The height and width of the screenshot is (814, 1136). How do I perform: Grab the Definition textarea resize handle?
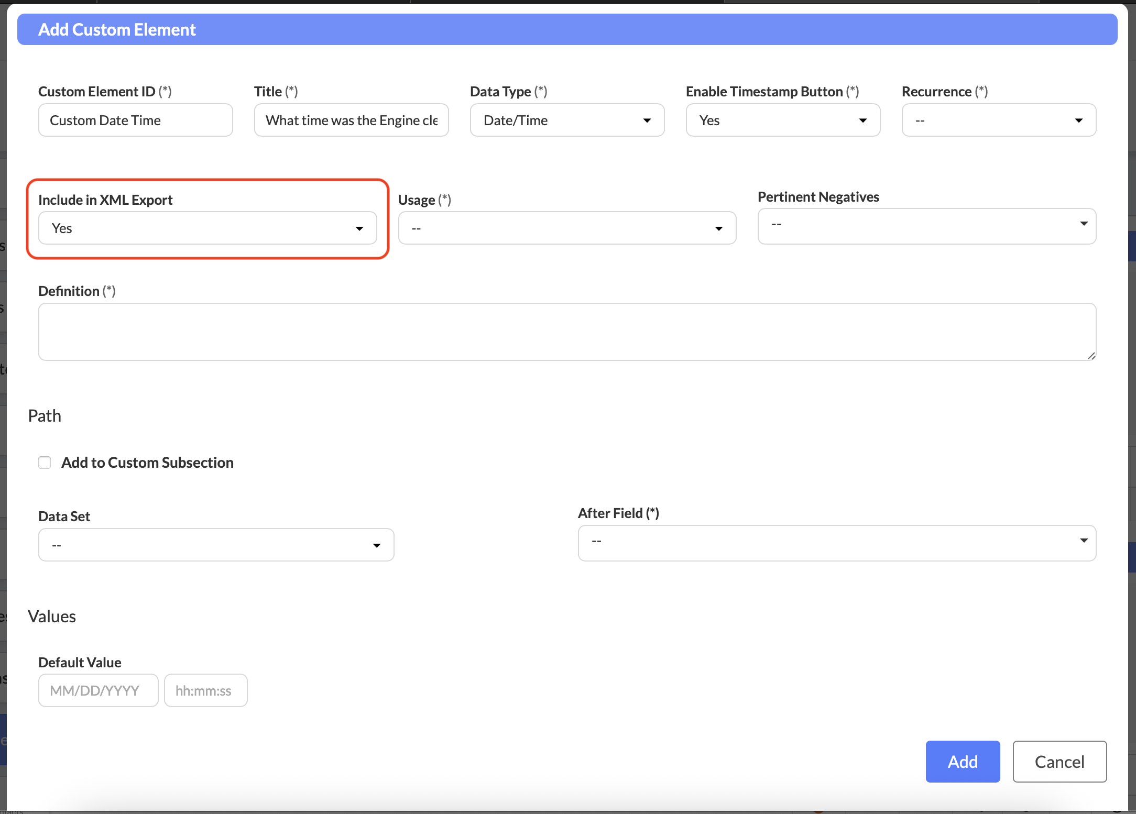pos(1091,356)
